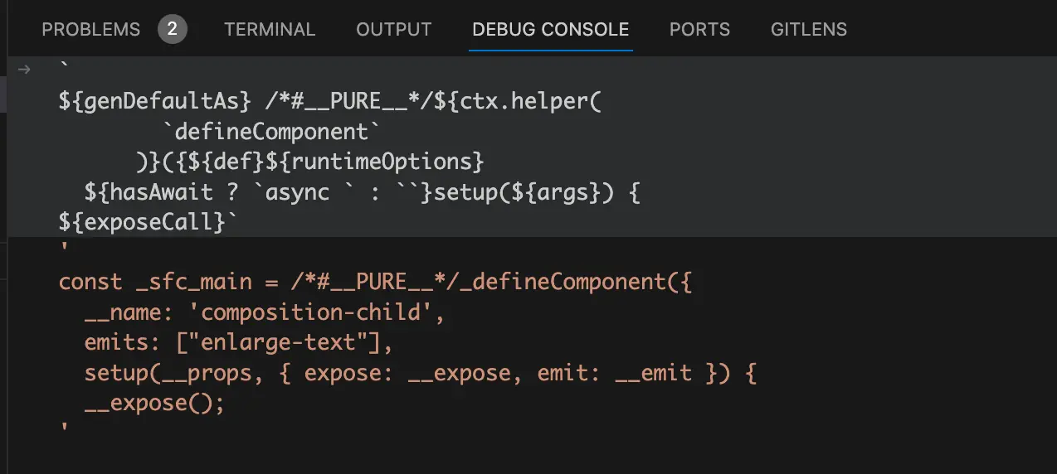Click the const _sfc_main output line

coord(375,282)
